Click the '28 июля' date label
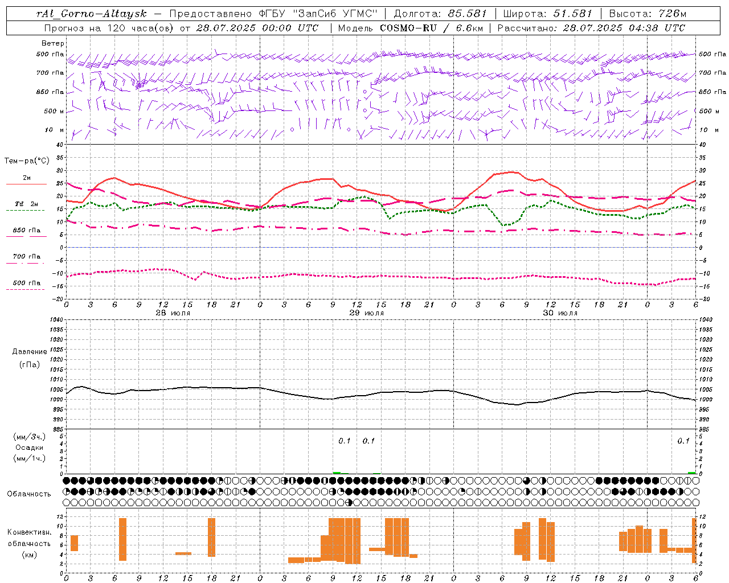Screen dimensions: 729x583 (x=173, y=313)
